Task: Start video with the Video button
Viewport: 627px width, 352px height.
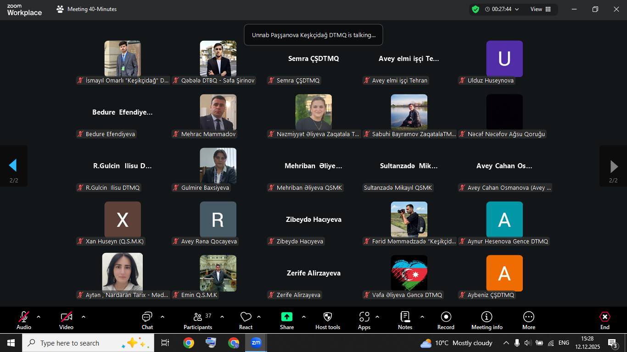Action: pyautogui.click(x=66, y=320)
